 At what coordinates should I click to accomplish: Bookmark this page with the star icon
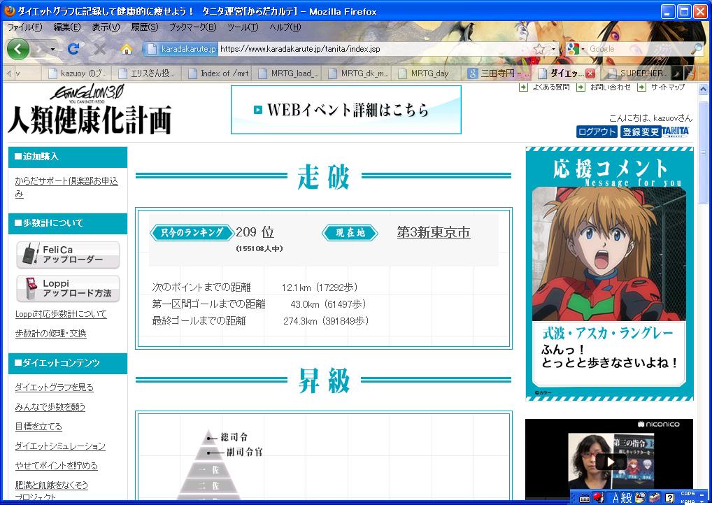coord(539,48)
